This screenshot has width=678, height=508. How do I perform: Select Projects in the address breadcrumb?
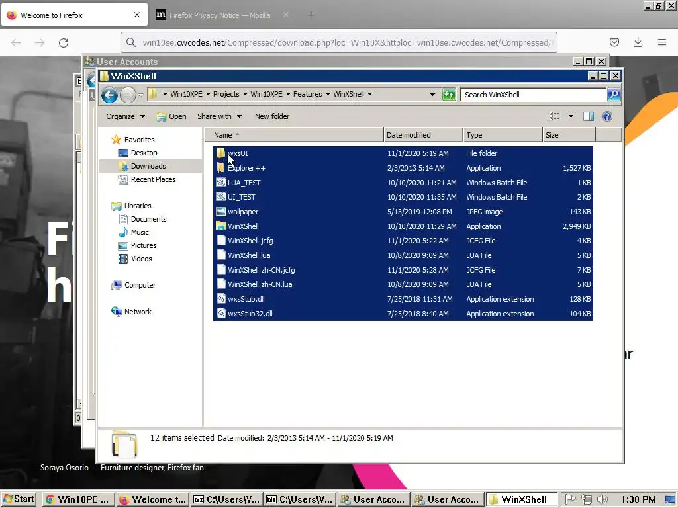pyautogui.click(x=226, y=94)
